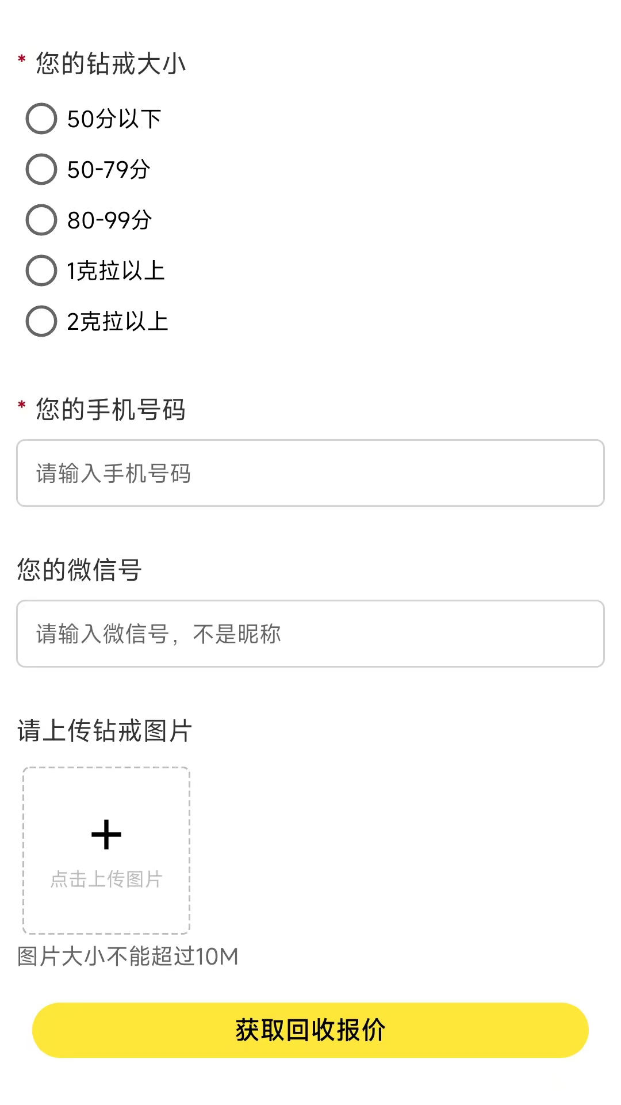Screen dimensions: 621x1105
Task: Click the 50-79分 option label text
Action: coord(109,170)
